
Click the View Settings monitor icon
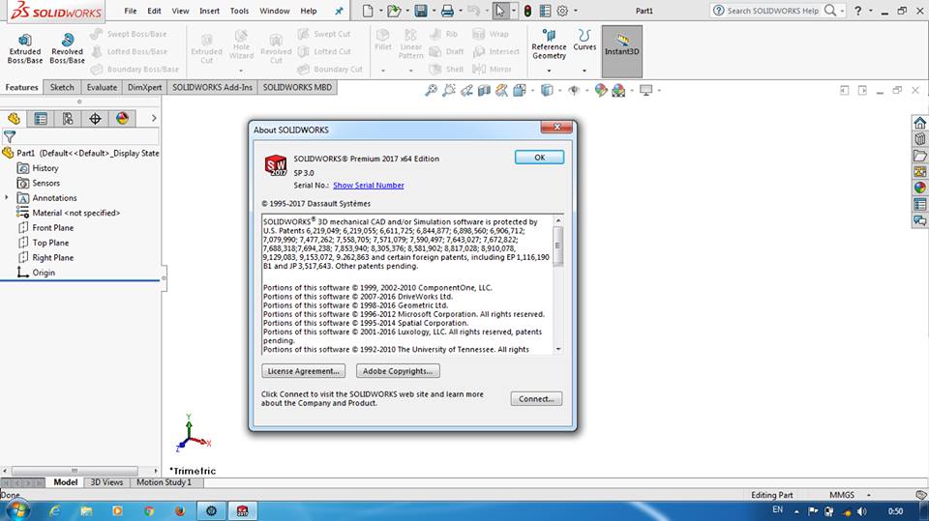[645, 90]
